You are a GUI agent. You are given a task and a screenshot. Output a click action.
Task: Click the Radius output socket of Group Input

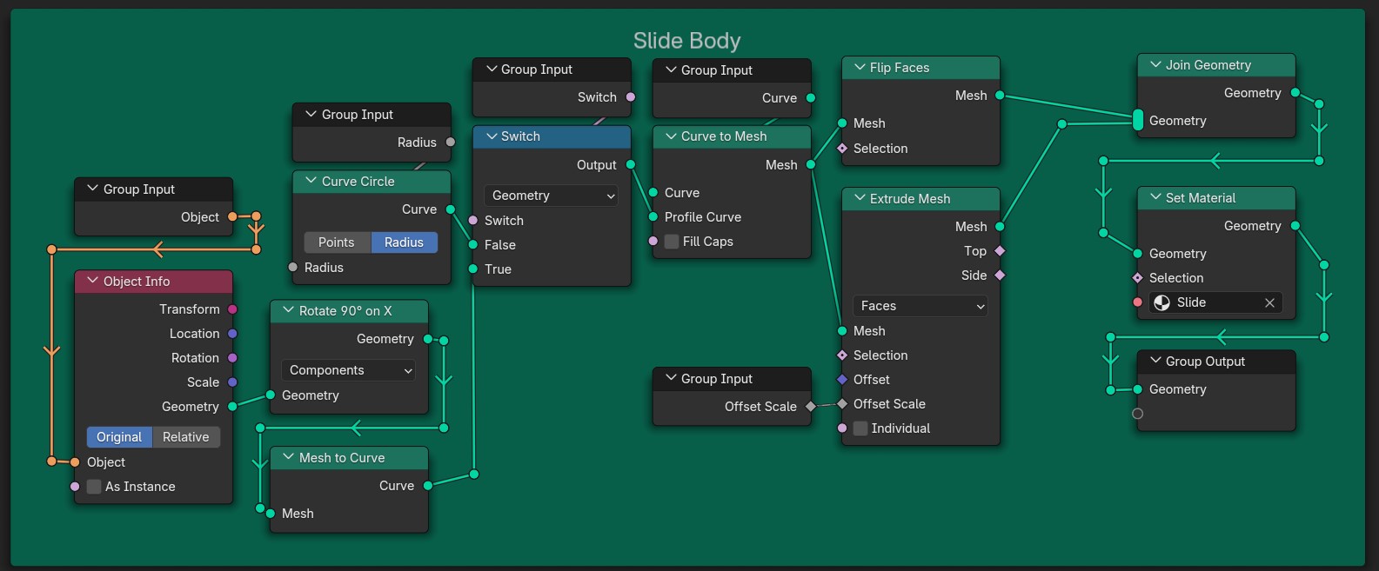click(x=451, y=142)
